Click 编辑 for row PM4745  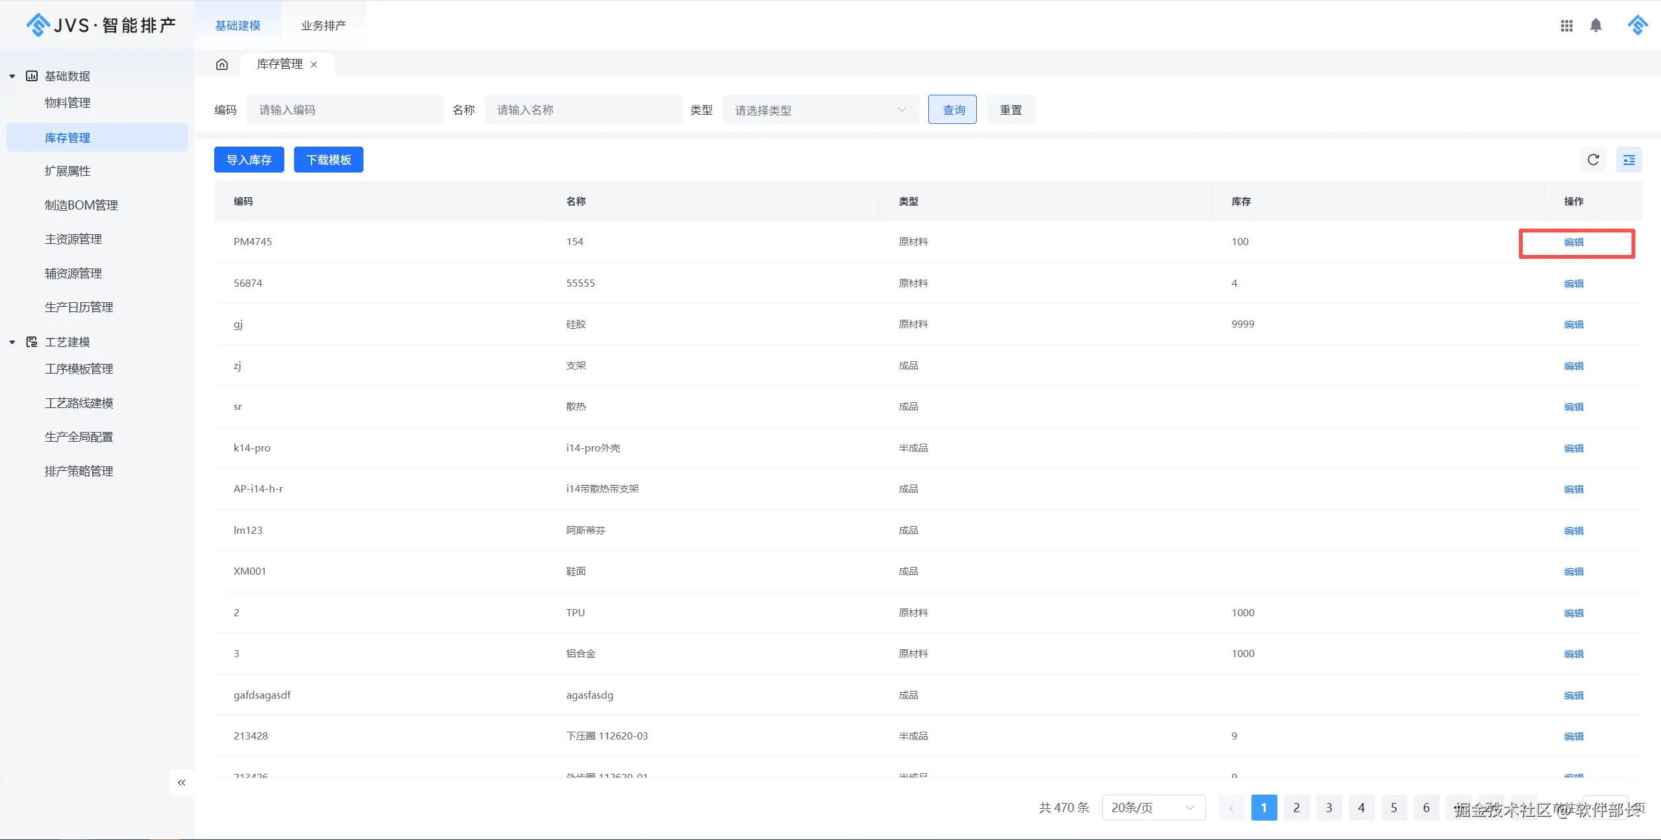(1573, 242)
